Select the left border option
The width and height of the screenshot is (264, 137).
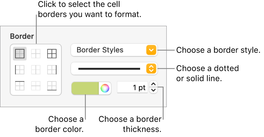pos(20,70)
